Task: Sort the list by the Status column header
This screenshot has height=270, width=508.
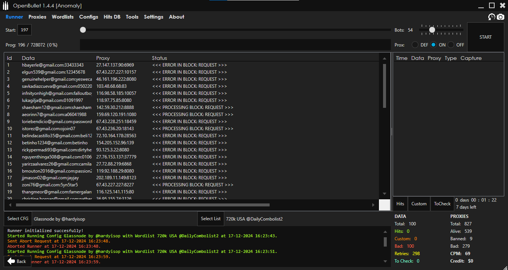Action: coord(160,58)
